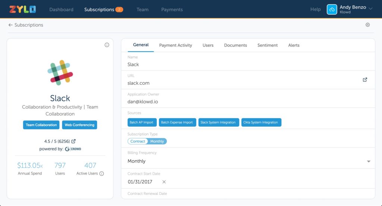Select Contract subscription type
This screenshot has width=382, height=206.
tap(138, 141)
